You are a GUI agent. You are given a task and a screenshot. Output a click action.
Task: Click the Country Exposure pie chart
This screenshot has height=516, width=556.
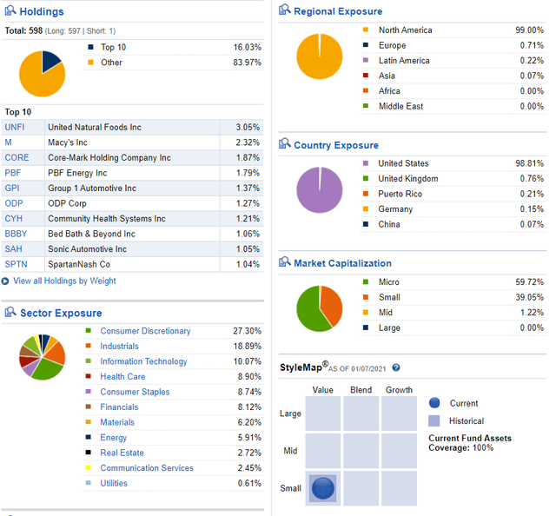[x=320, y=190]
